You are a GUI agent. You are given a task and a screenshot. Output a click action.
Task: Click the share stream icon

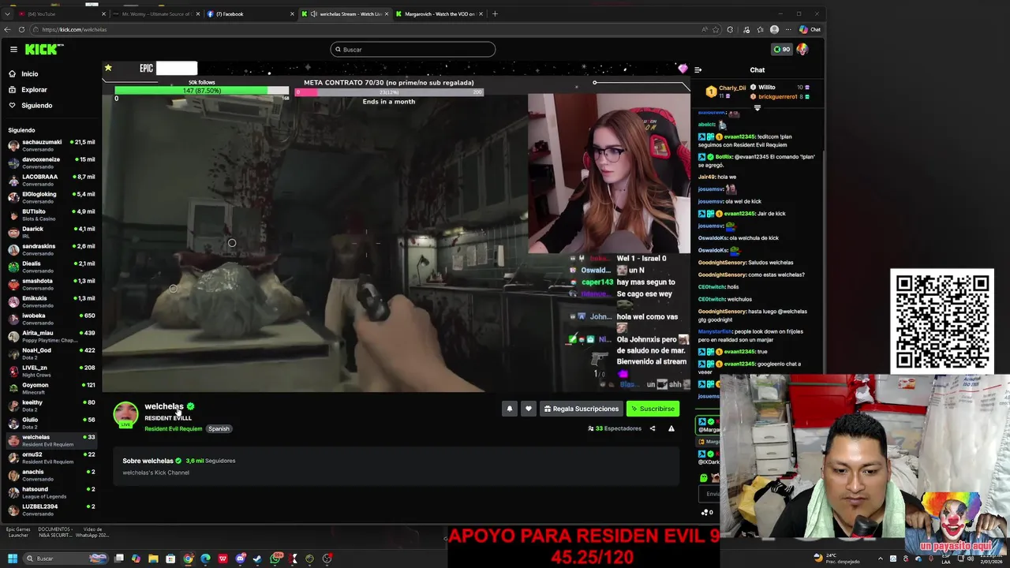652,428
